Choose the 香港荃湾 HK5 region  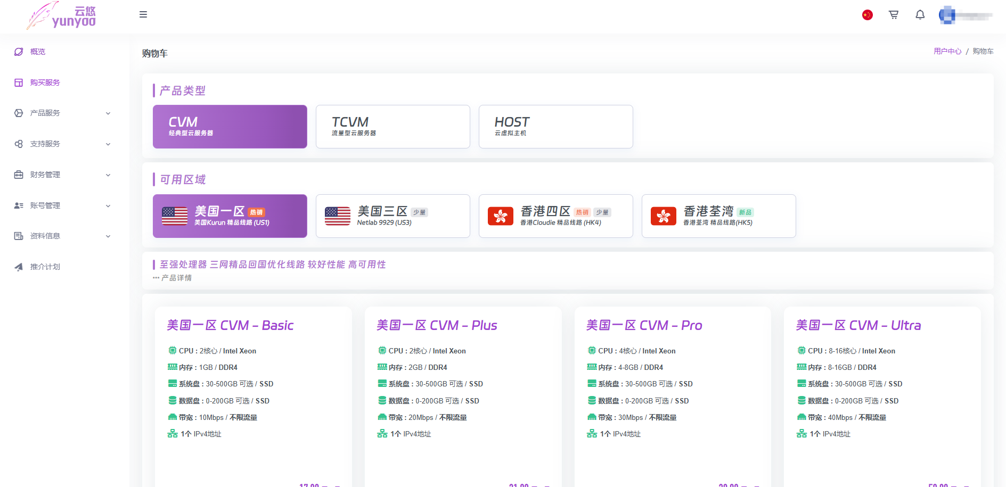pos(719,216)
